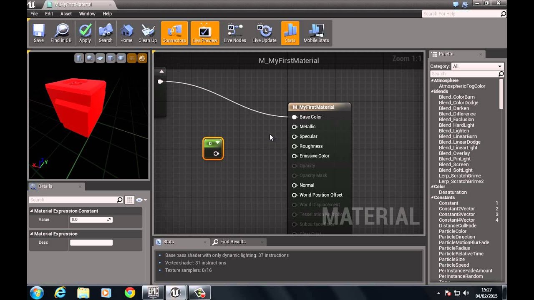
Task: Toggle the Connectors toolbar option
Action: coord(174,33)
